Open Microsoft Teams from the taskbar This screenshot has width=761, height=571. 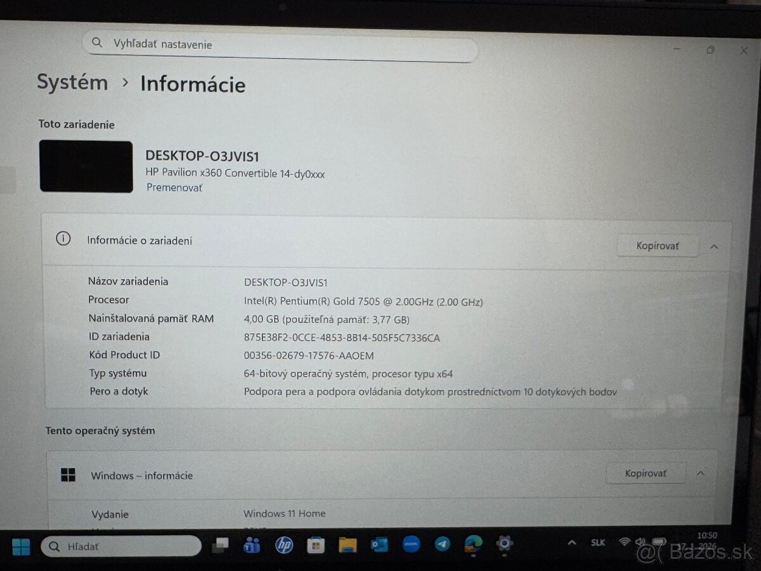(x=252, y=546)
